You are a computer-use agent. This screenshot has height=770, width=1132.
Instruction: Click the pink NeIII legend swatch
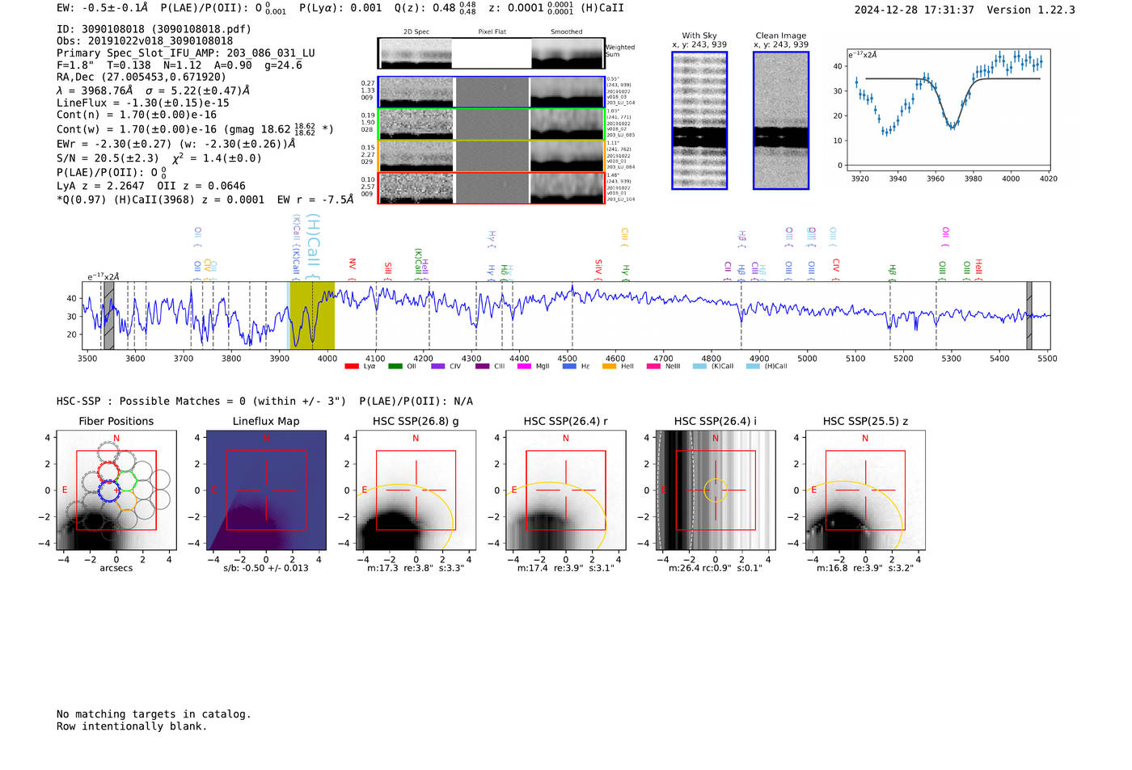click(653, 366)
